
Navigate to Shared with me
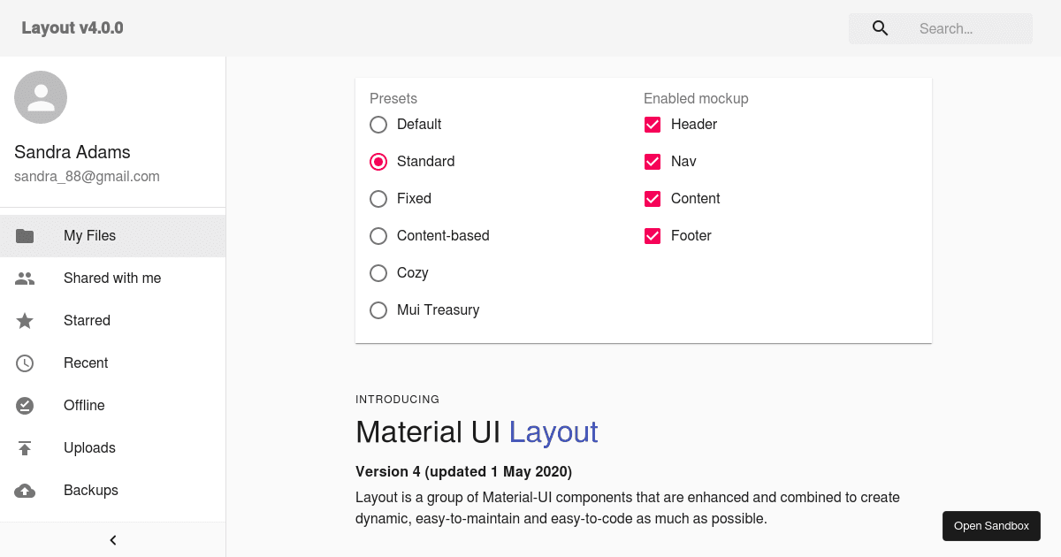(112, 278)
